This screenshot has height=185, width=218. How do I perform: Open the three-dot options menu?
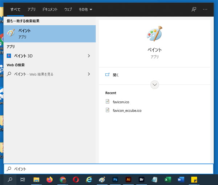click(x=205, y=9)
